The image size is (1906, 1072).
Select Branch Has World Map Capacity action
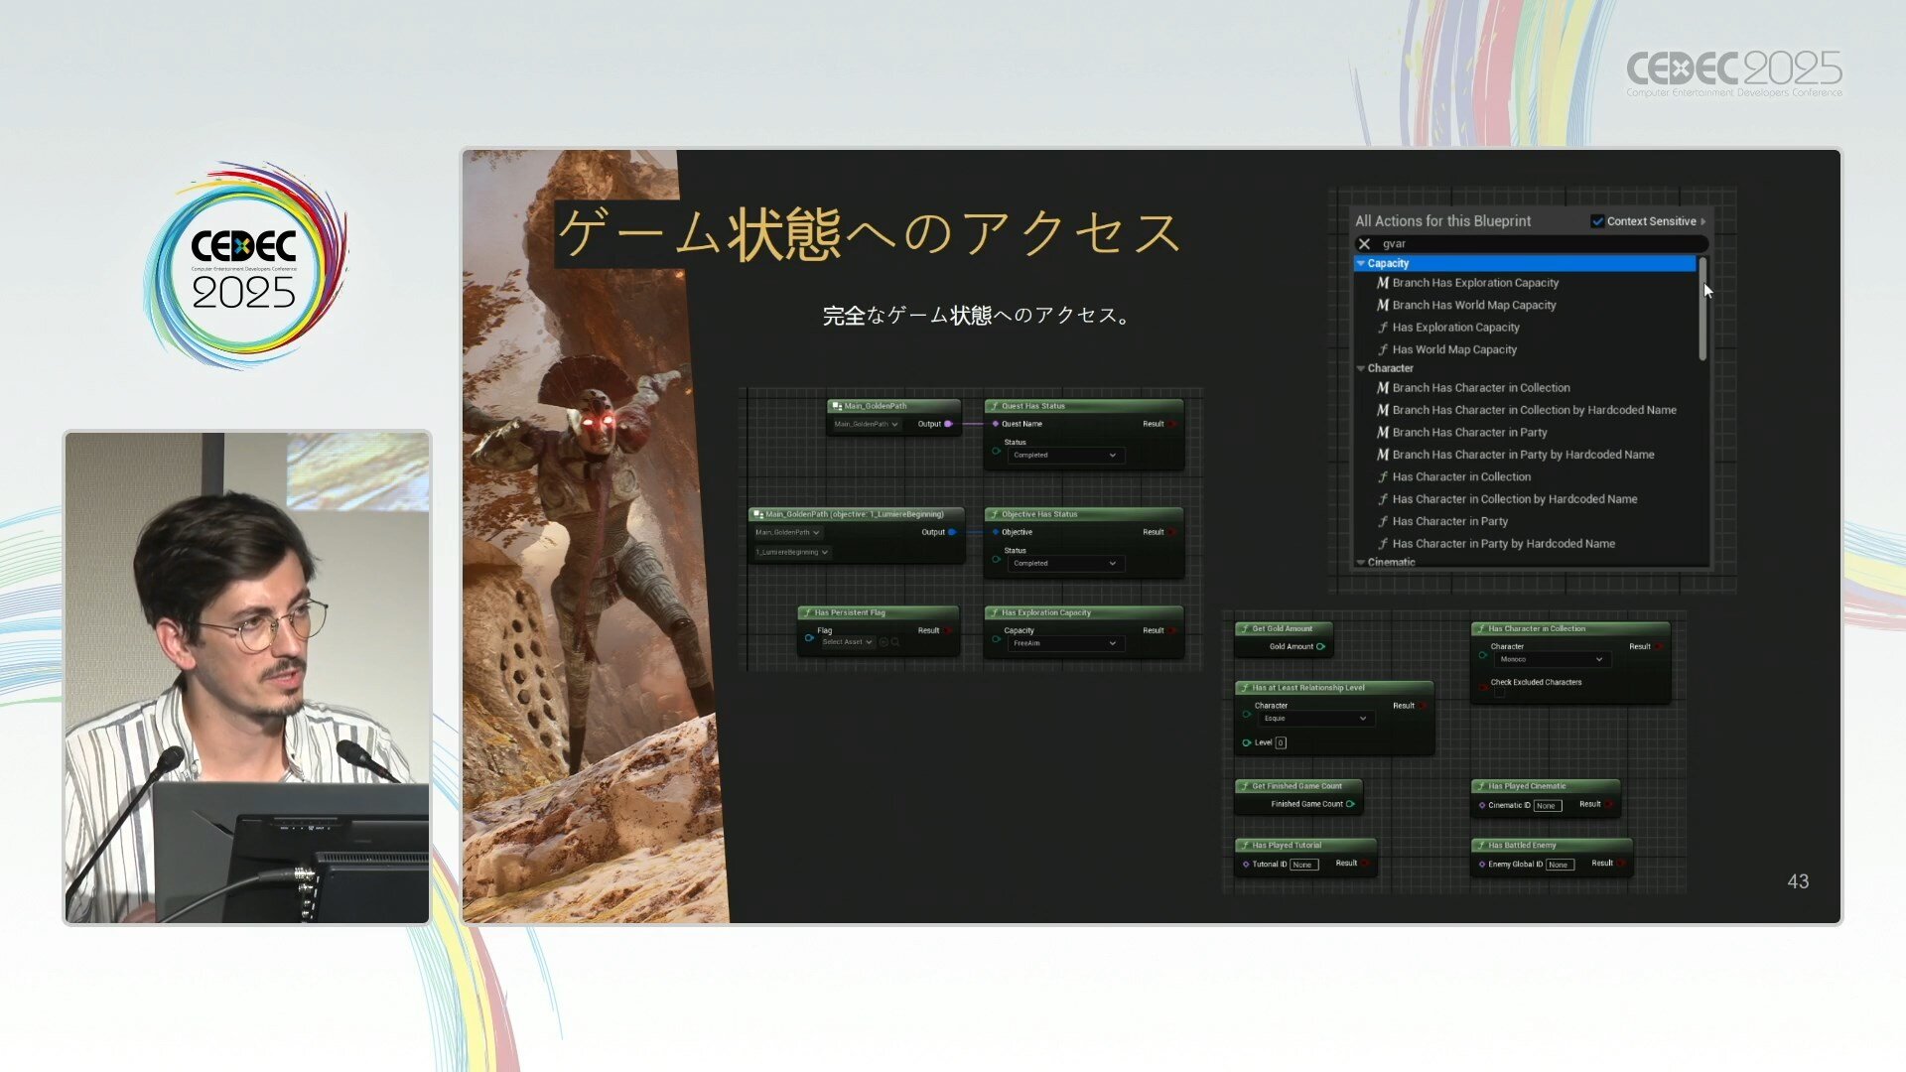pos(1466,306)
